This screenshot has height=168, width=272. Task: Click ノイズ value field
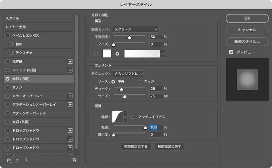pyautogui.click(x=156, y=44)
